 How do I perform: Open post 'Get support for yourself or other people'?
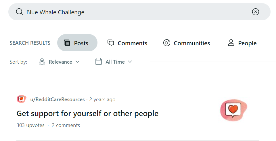coord(87,113)
